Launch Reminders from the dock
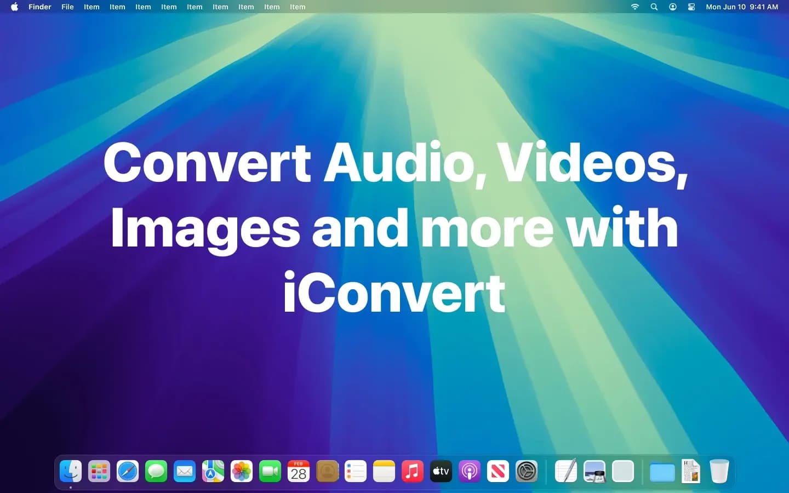This screenshot has width=789, height=493. point(356,471)
